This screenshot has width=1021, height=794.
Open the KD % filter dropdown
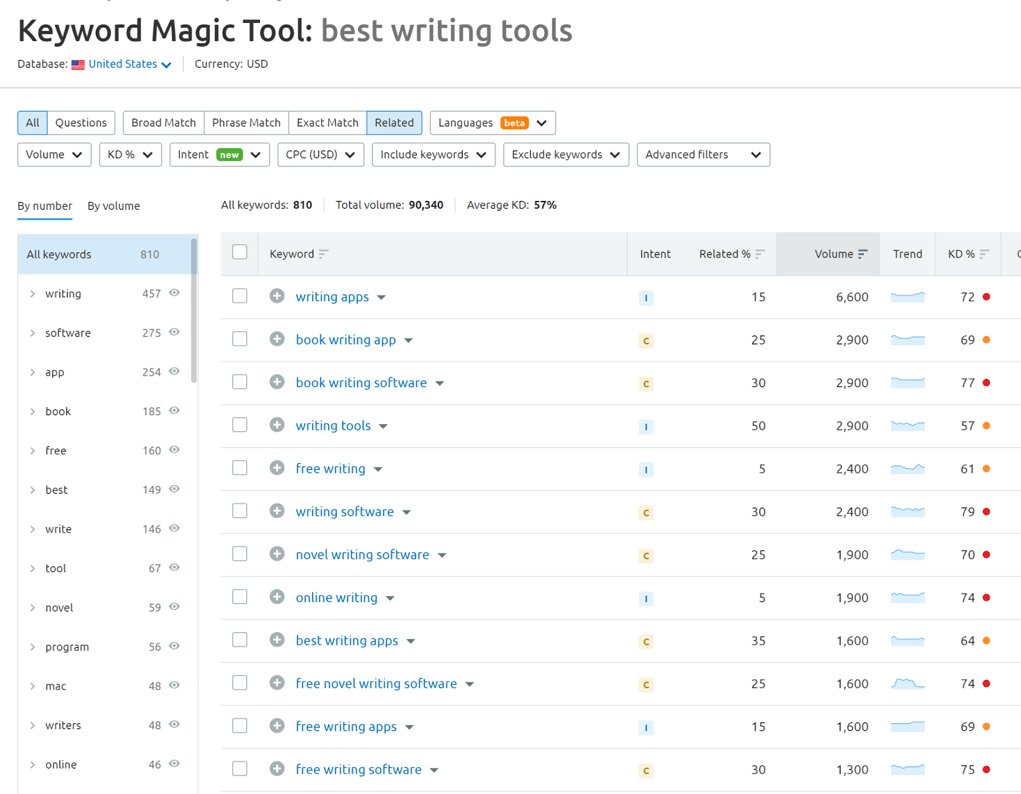(130, 155)
